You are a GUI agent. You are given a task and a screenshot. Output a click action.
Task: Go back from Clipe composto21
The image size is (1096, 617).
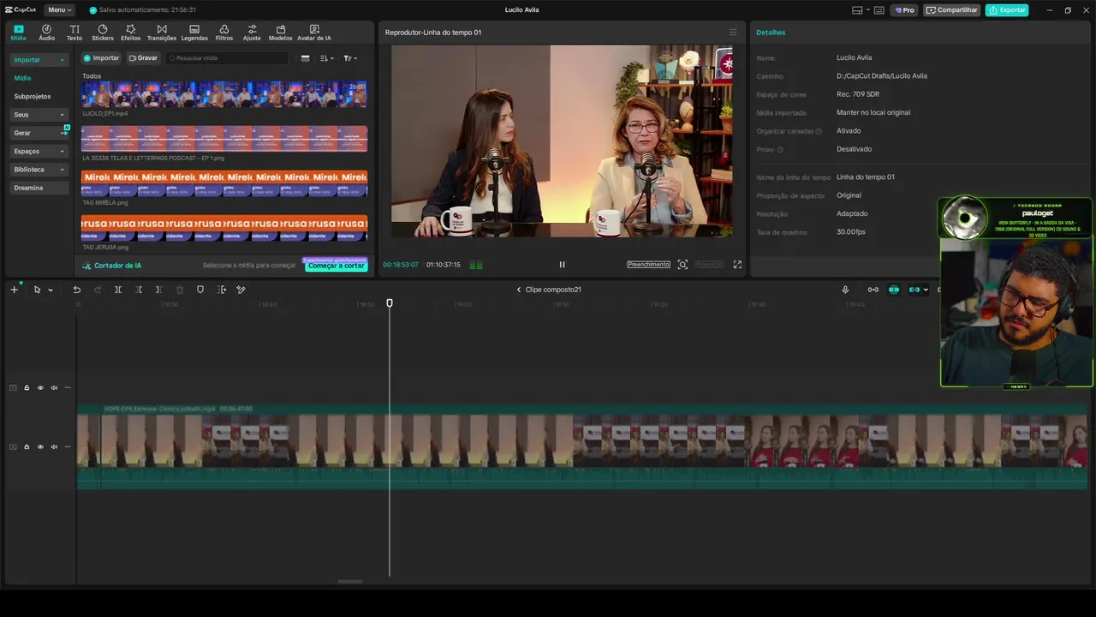(518, 290)
